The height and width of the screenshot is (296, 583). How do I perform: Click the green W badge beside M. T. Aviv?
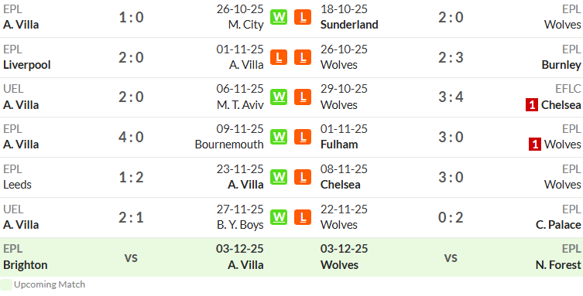pos(279,97)
